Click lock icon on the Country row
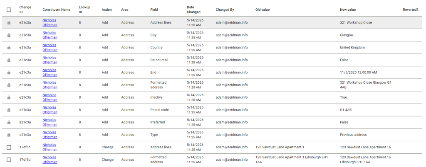The width and height of the screenshot is (426, 167). coord(9,48)
